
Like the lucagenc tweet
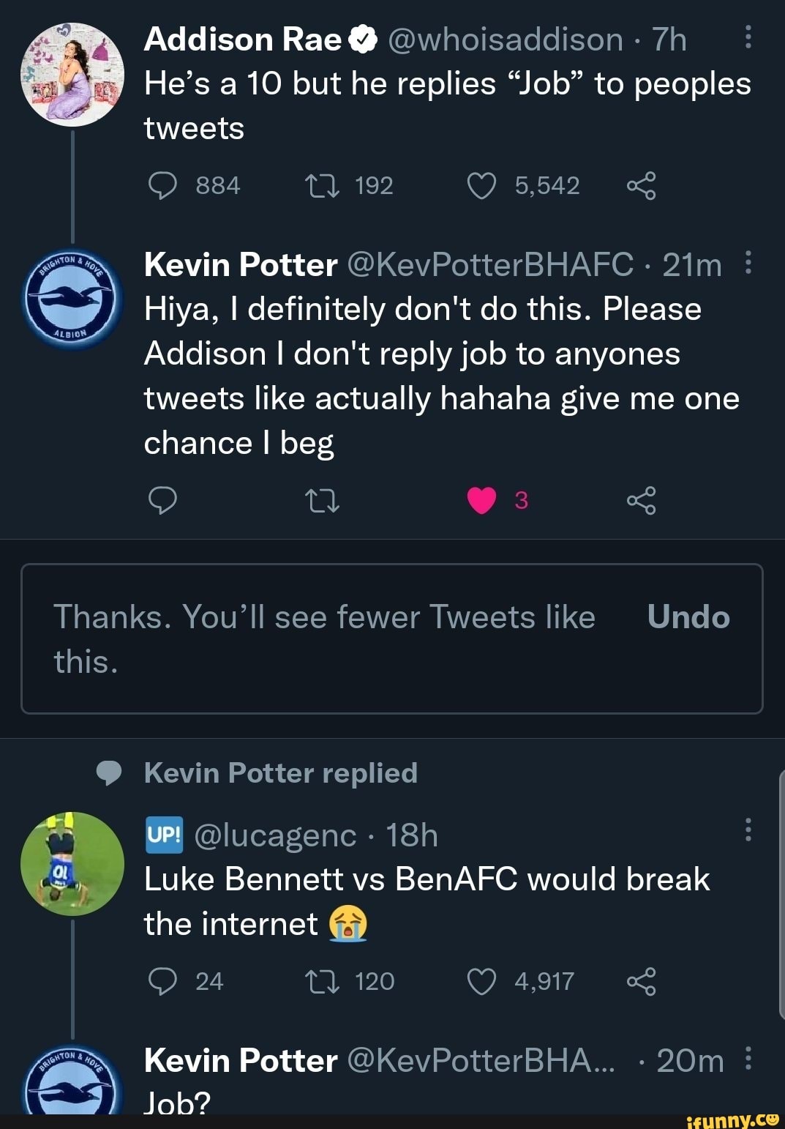pos(481,981)
